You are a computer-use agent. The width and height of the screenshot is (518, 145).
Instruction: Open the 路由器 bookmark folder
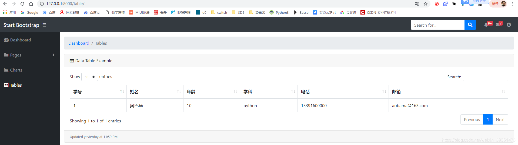(257, 12)
